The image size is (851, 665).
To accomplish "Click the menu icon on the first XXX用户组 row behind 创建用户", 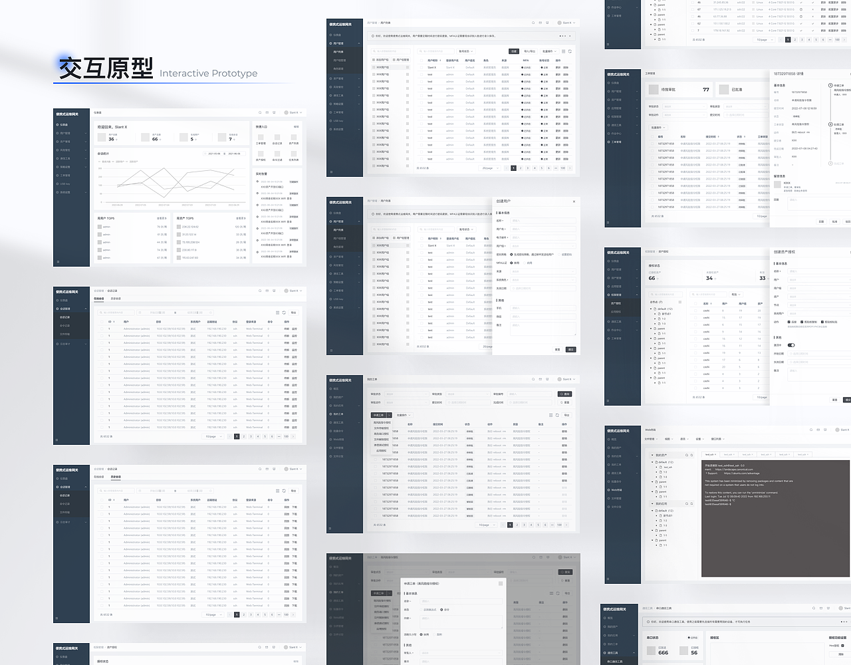I will pyautogui.click(x=408, y=245).
